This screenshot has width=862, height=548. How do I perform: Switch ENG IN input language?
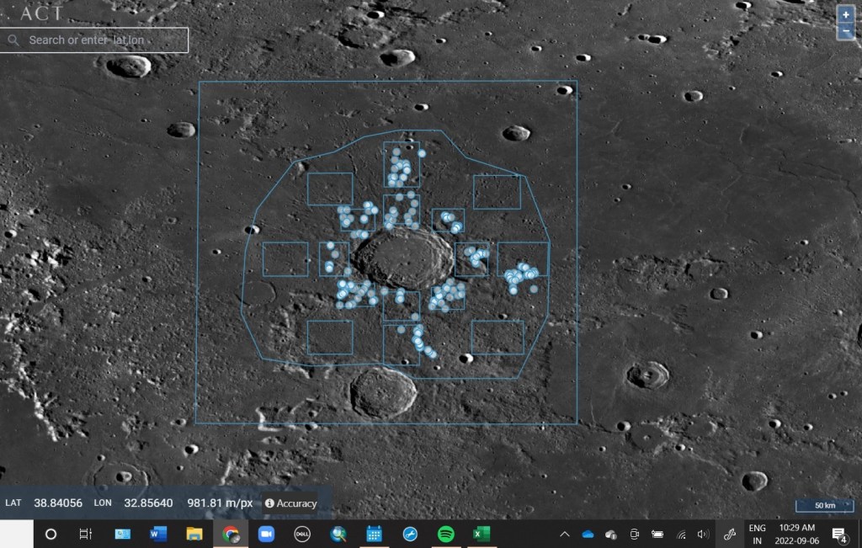point(757,534)
